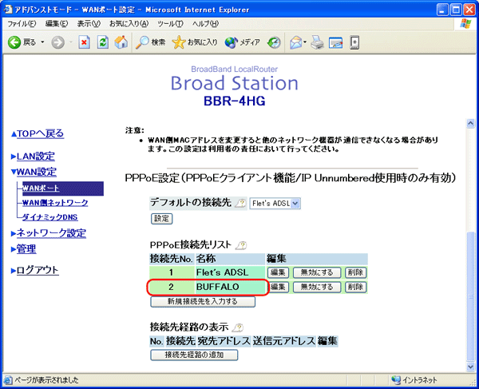
Task: Click 編集 button for Flet's ADSL
Action: point(278,272)
